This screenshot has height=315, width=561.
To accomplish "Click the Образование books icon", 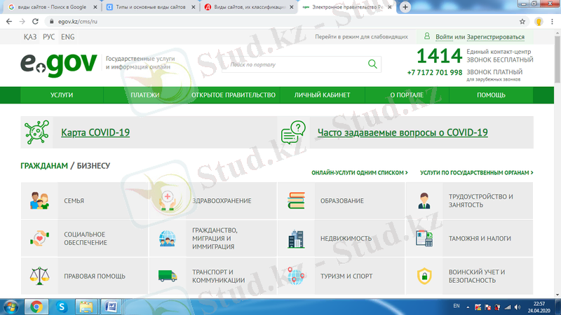I will pos(296,200).
